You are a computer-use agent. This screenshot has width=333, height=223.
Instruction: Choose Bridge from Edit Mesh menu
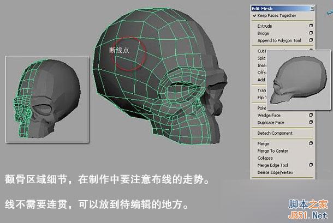pyautogui.click(x=263, y=33)
